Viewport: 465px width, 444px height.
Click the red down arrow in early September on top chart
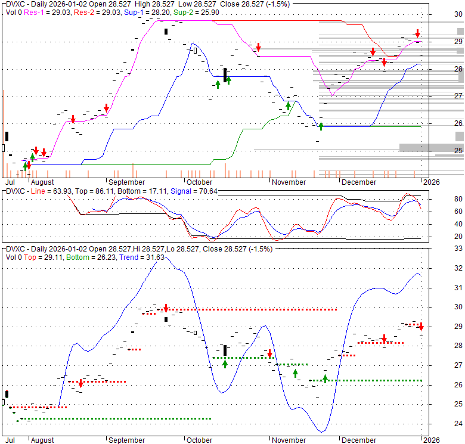106,108
